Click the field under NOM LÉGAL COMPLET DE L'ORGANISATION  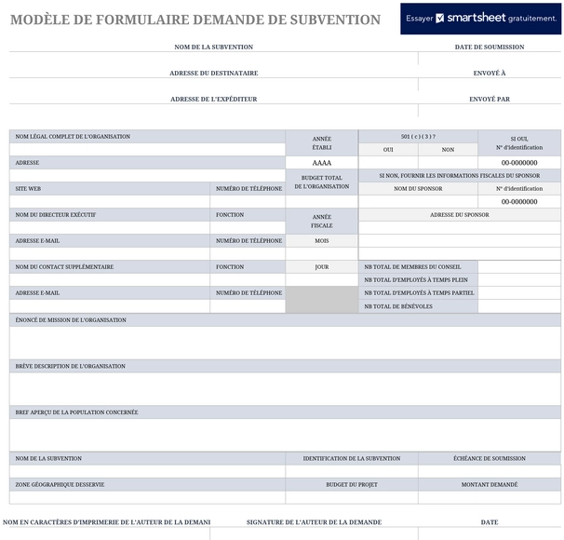click(147, 149)
